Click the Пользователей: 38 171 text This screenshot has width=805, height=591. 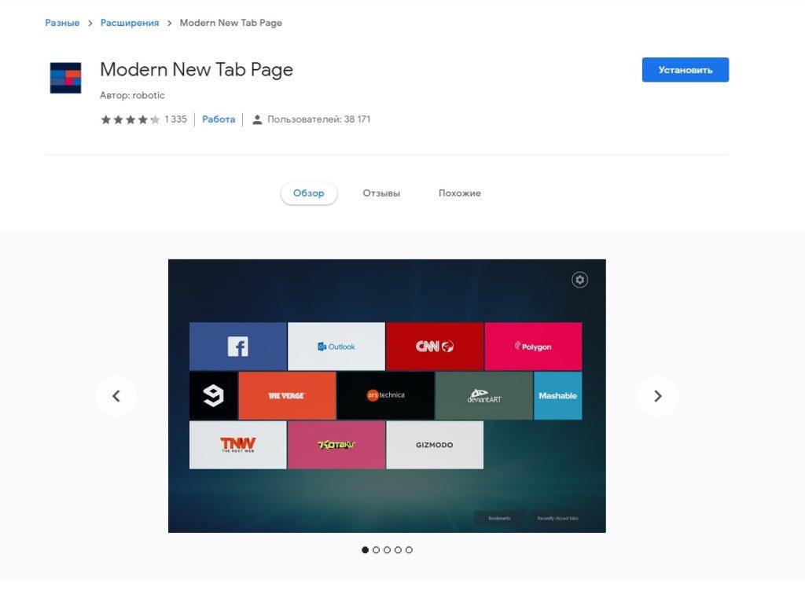[x=319, y=119]
